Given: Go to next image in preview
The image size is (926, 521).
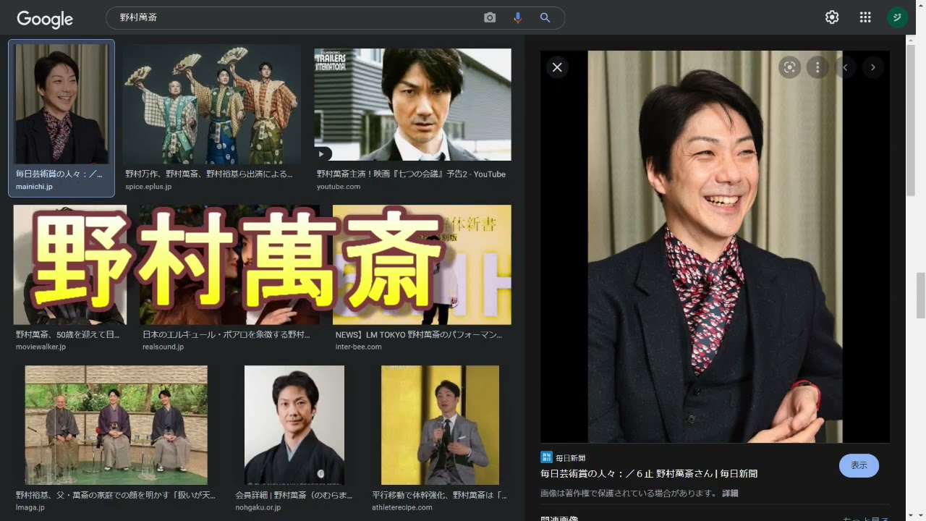Looking at the screenshot, I should (872, 67).
